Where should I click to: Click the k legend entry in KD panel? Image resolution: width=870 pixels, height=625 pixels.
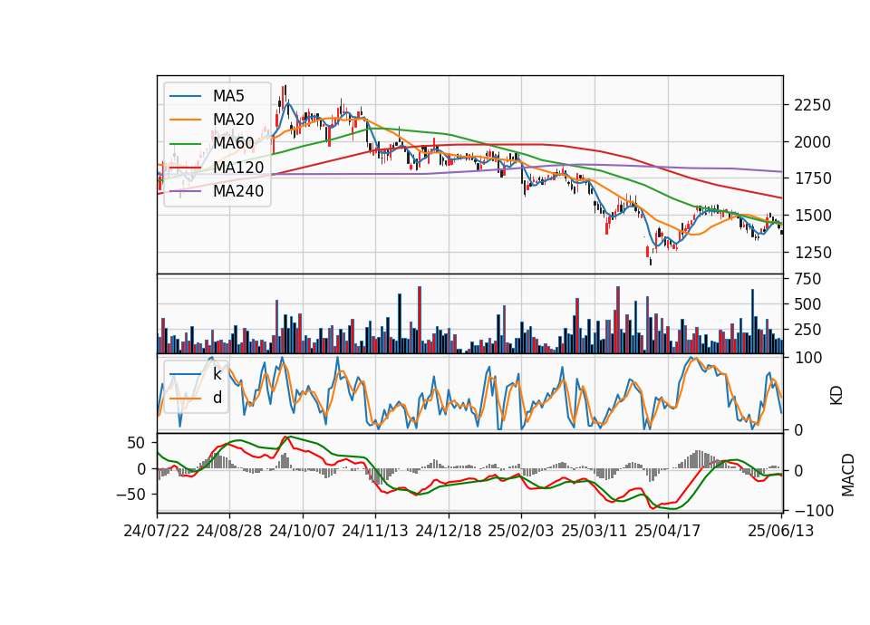(217, 374)
